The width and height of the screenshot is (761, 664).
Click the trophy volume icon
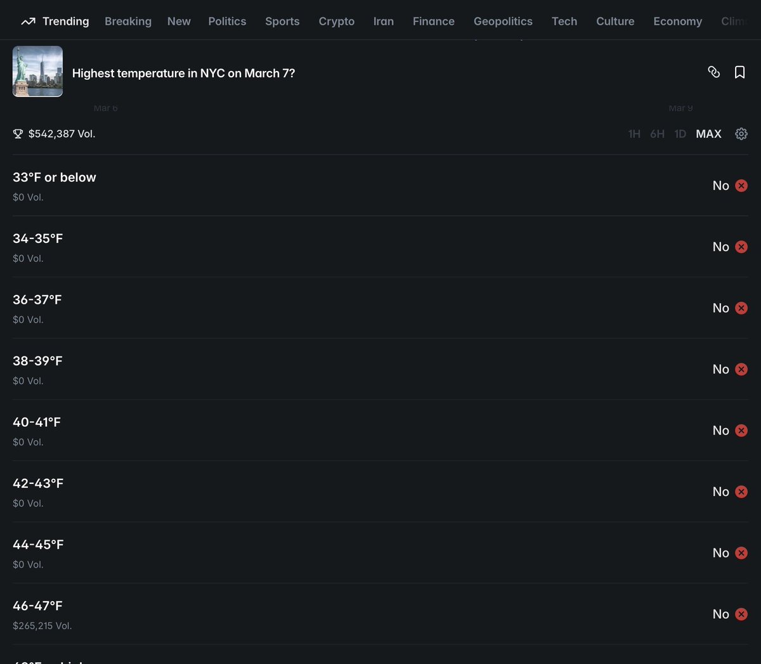coord(18,134)
